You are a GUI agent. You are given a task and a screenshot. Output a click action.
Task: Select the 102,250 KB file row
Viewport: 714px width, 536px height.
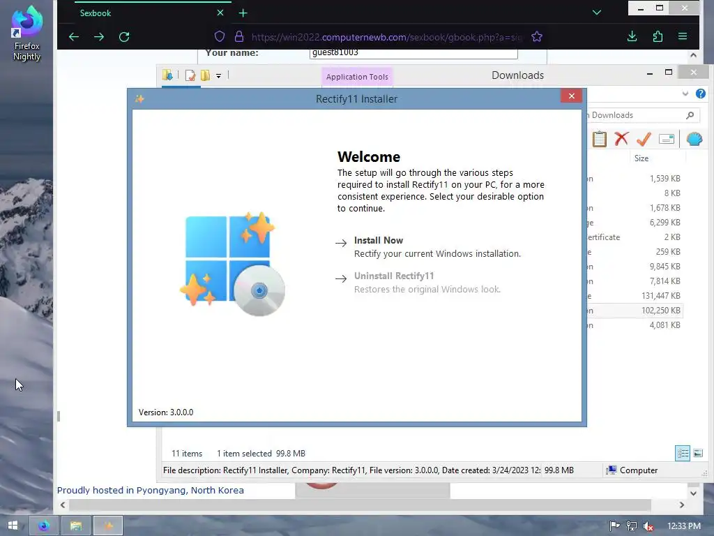tap(635, 311)
